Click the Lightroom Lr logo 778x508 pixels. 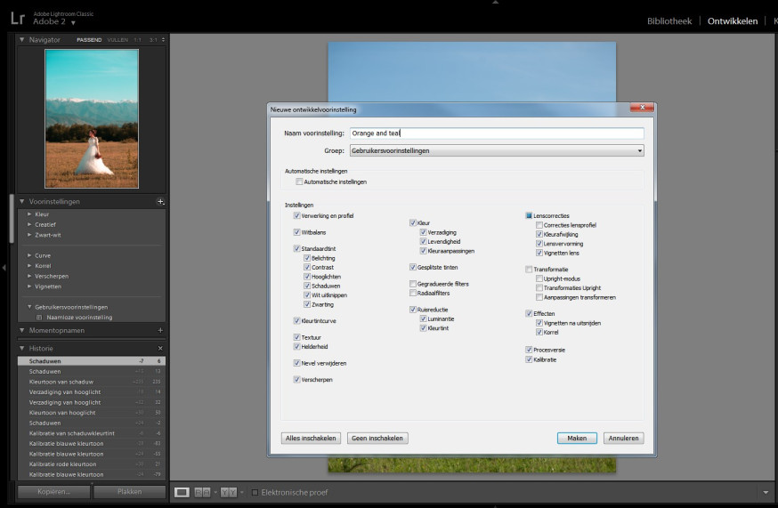pyautogui.click(x=18, y=19)
